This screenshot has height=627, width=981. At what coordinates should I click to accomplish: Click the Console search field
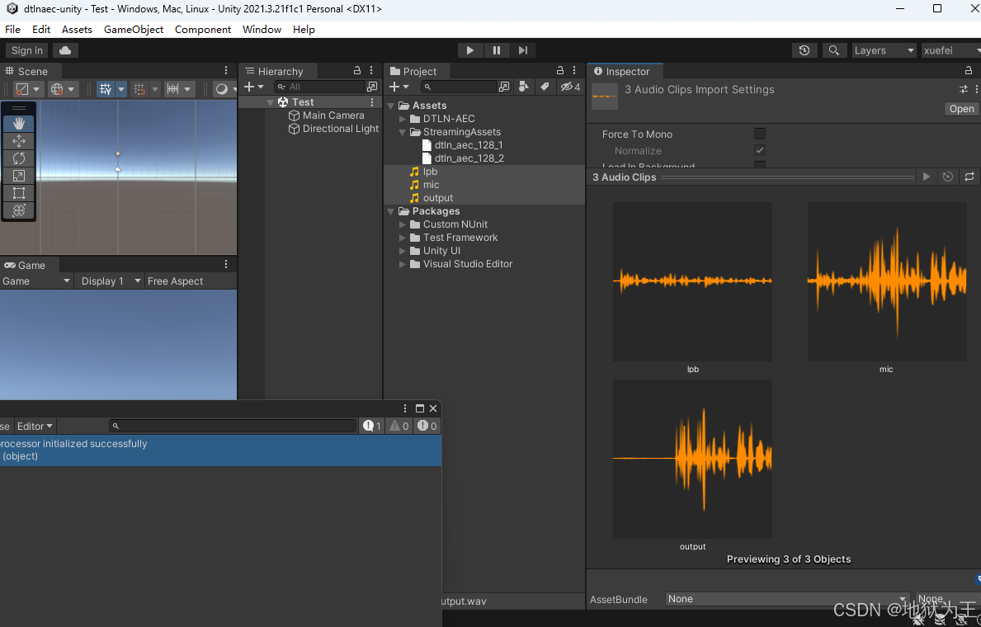[233, 427]
